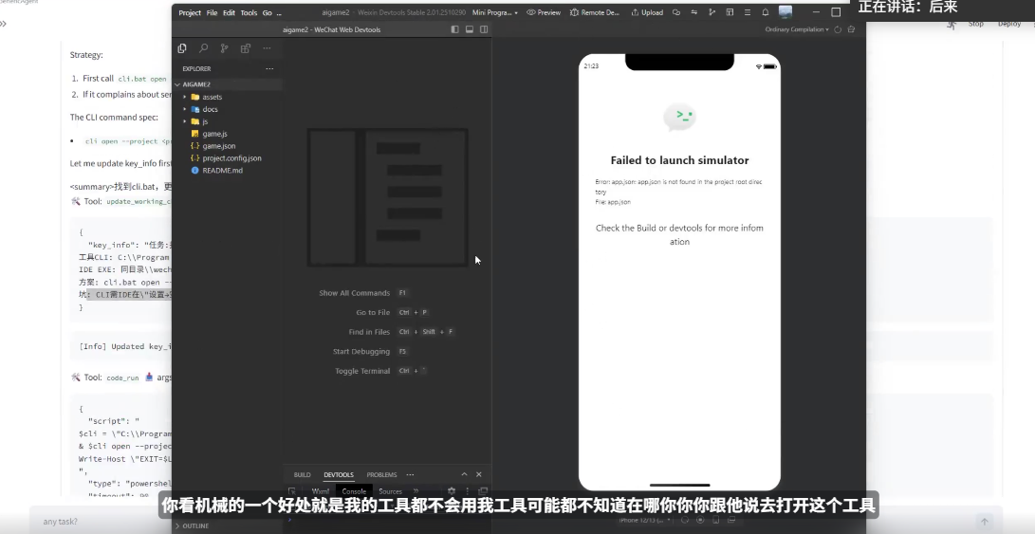Start Remote Debug from the toolbar
This screenshot has height=534, width=1035.
(594, 12)
